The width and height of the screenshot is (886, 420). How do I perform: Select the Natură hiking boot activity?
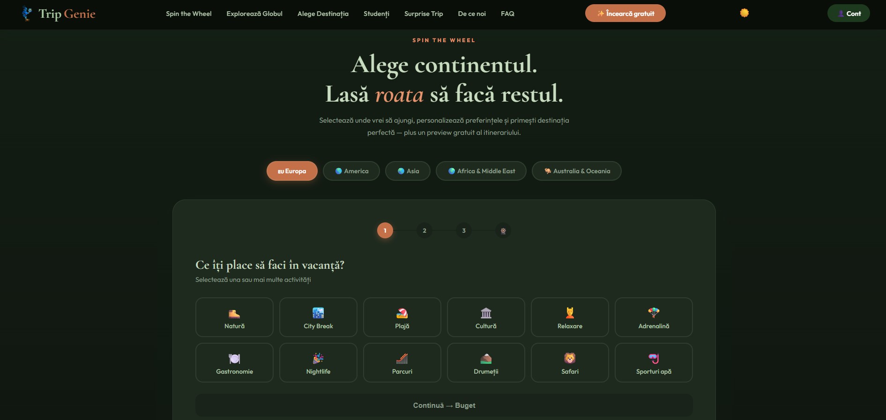pyautogui.click(x=234, y=317)
